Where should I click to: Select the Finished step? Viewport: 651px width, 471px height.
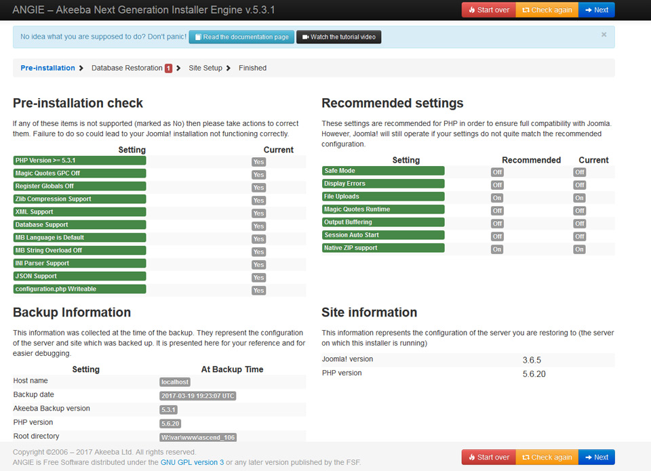pyautogui.click(x=252, y=68)
